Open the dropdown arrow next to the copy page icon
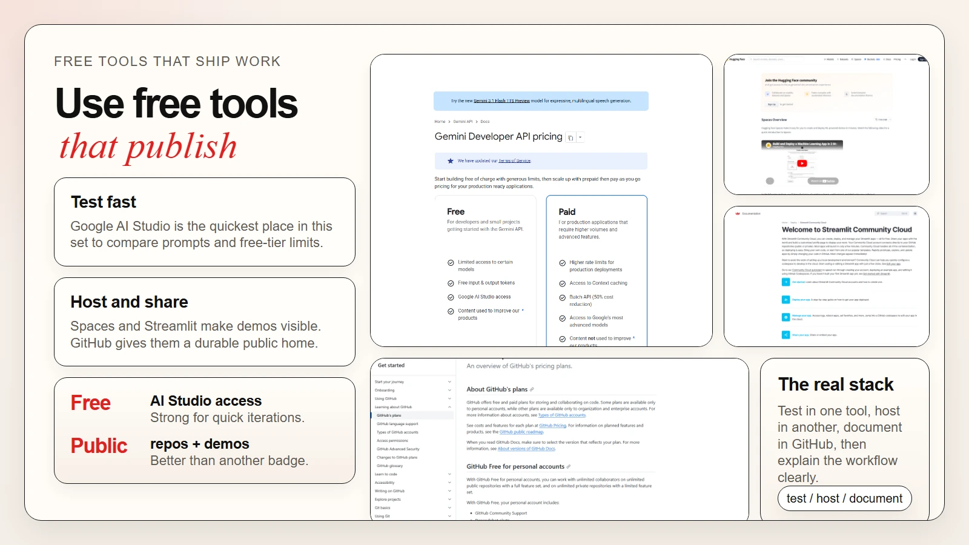Screen dimensions: 969x545 (580, 137)
